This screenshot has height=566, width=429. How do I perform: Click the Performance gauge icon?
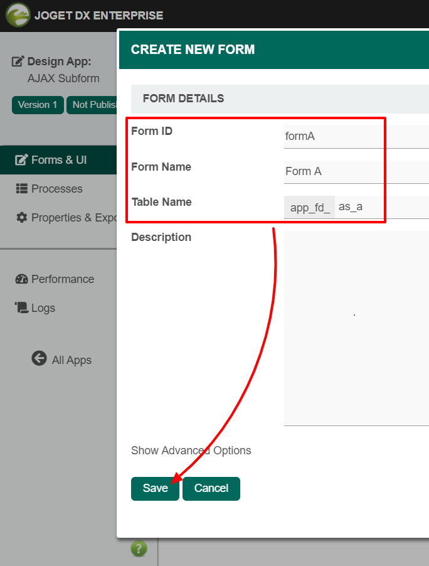pyautogui.click(x=22, y=279)
